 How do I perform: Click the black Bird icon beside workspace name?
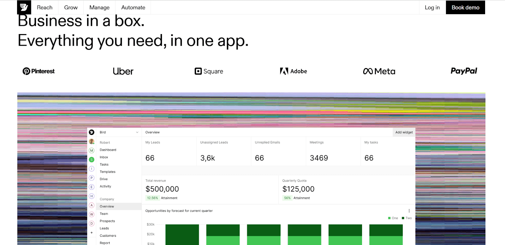tap(92, 132)
